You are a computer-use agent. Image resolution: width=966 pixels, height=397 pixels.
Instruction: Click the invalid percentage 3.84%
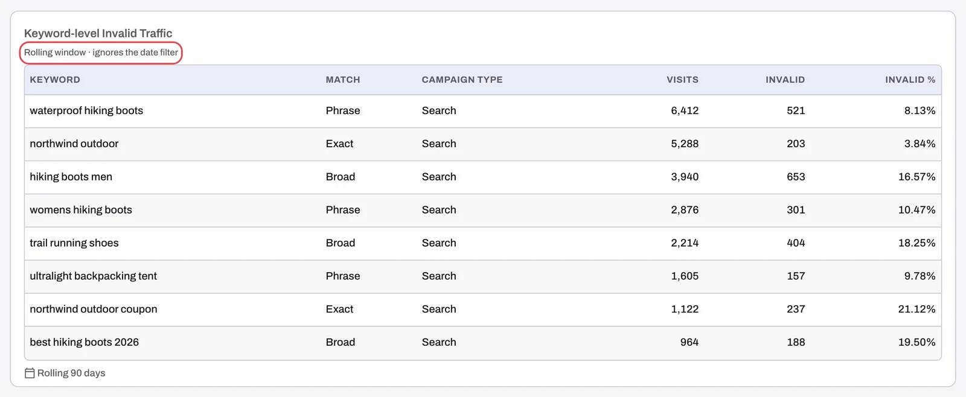(x=920, y=144)
